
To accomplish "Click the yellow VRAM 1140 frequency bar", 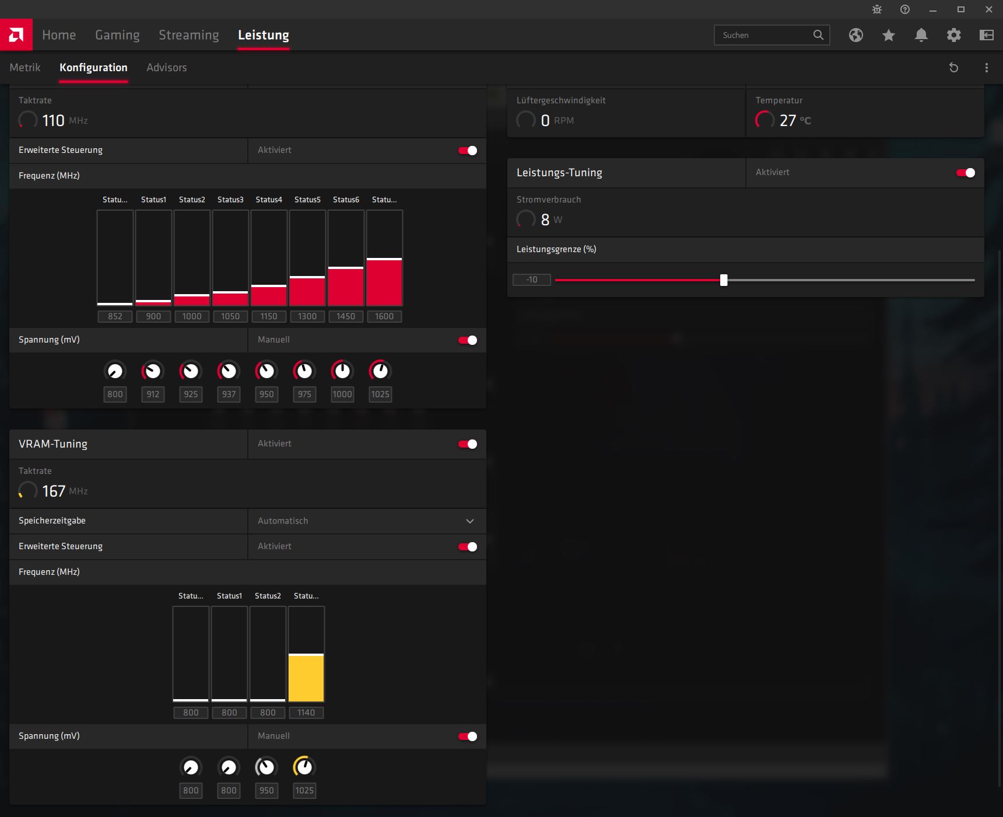I will pos(306,654).
